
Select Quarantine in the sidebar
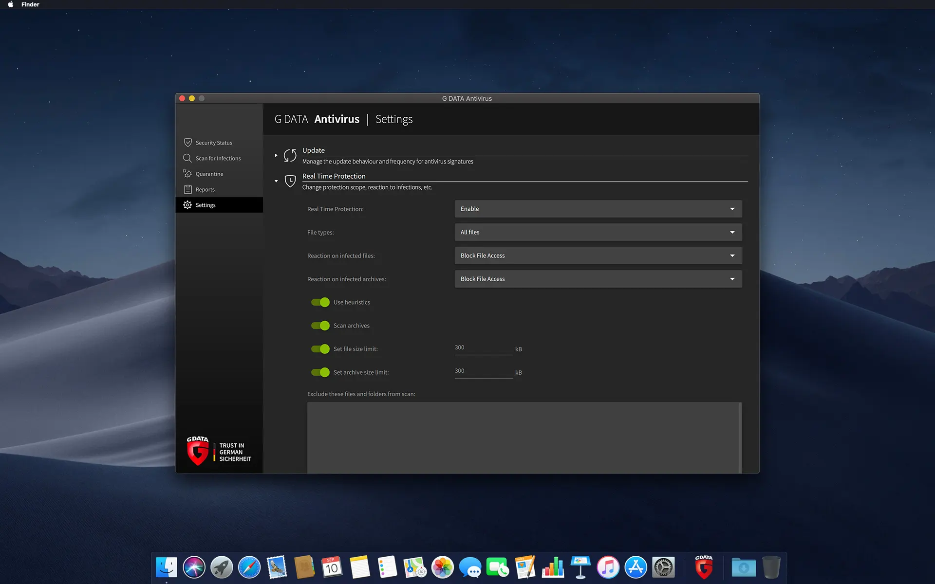tap(209, 174)
